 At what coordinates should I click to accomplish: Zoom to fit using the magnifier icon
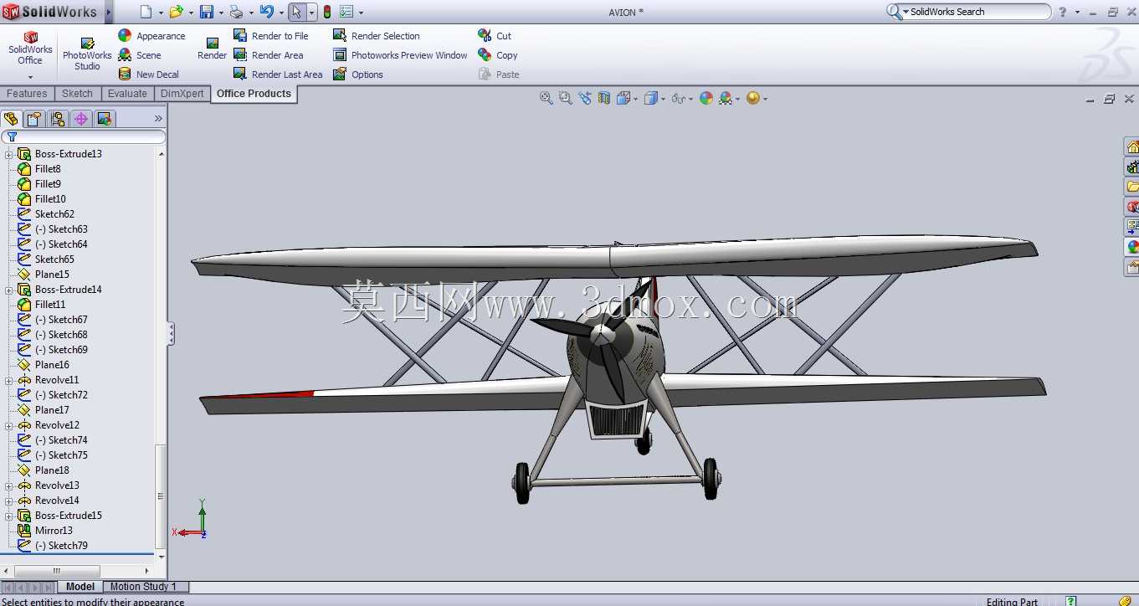(x=546, y=98)
